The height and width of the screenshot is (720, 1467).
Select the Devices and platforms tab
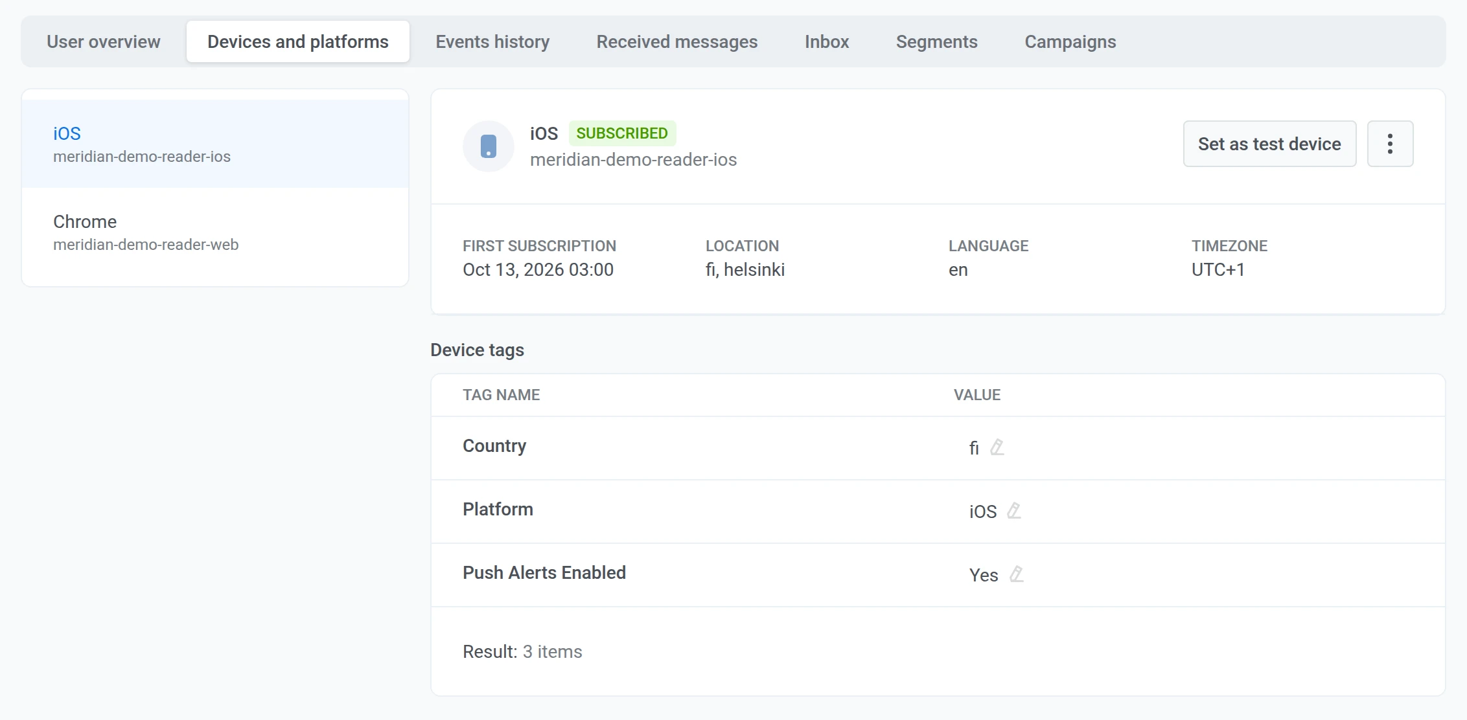pos(298,41)
